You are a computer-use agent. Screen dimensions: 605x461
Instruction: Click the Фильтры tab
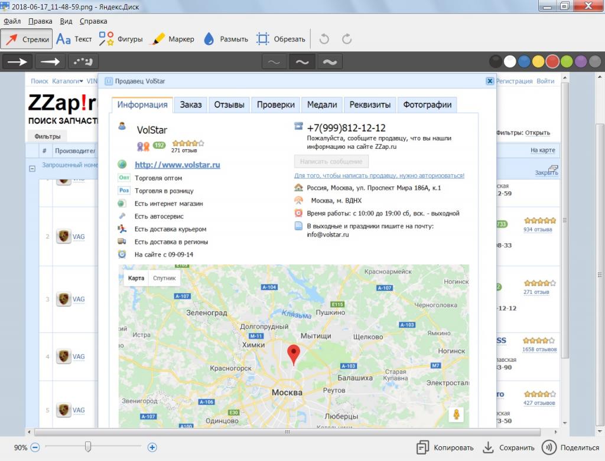(x=47, y=136)
